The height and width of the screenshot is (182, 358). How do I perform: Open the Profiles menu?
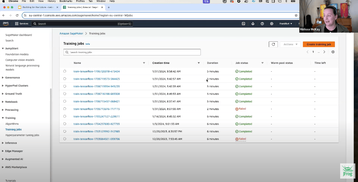tap(80, 1)
